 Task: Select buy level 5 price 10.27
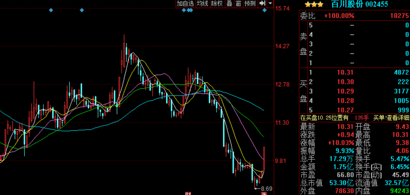point(345,110)
